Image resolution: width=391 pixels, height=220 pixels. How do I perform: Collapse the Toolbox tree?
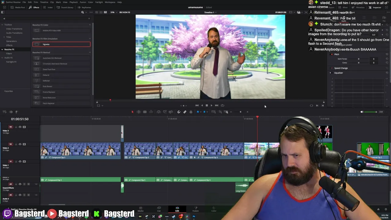pos(2,25)
